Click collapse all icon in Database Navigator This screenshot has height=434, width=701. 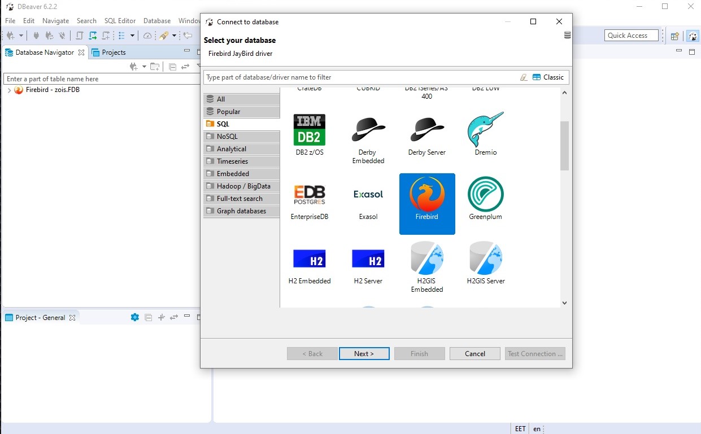click(173, 67)
